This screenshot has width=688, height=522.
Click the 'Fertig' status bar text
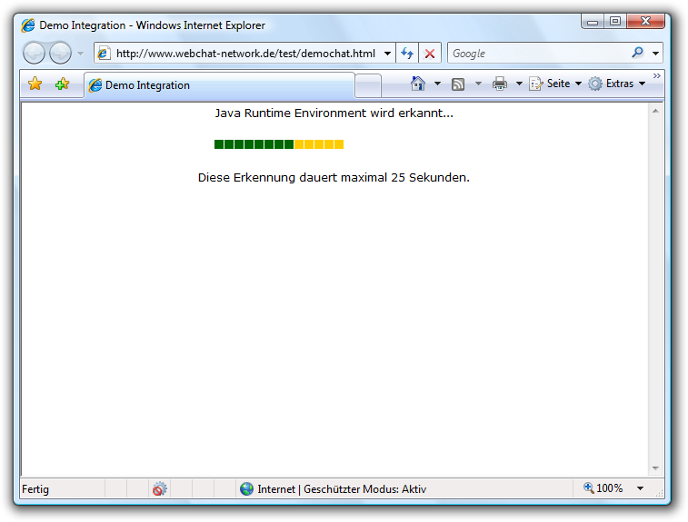[35, 489]
